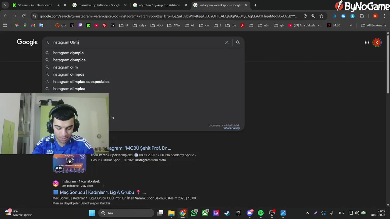Select suggestion instagram olympics
This screenshot has height=219, width=390.
(x=143, y=60)
